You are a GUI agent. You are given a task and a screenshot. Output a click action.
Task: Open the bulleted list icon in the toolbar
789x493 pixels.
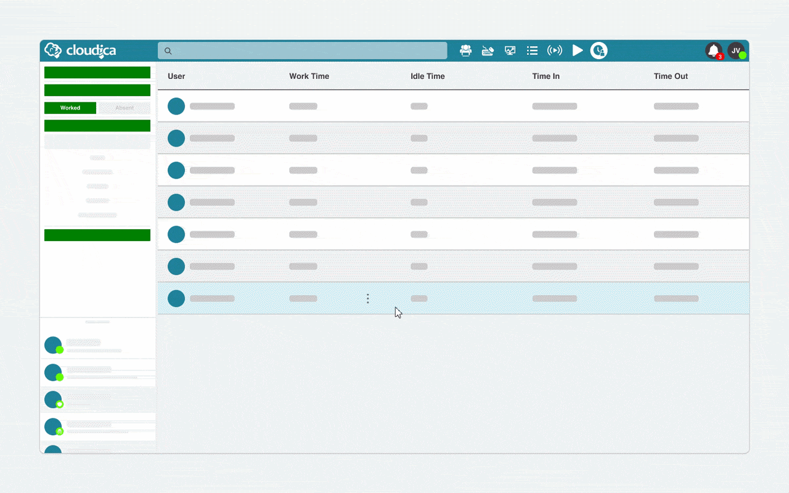click(x=532, y=51)
